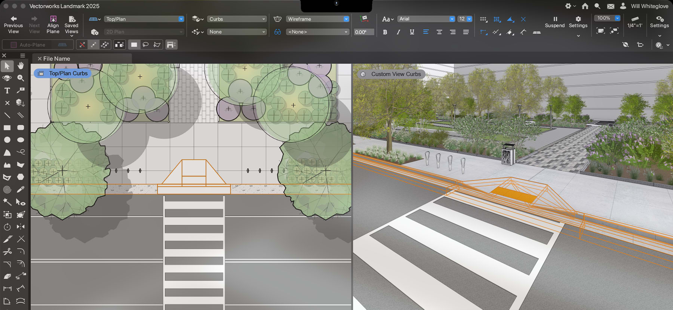Activate the Pan hand tool
673x310 pixels.
click(x=21, y=66)
